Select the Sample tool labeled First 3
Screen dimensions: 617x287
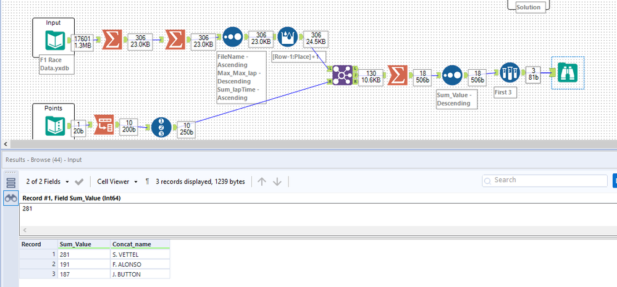tap(510, 72)
